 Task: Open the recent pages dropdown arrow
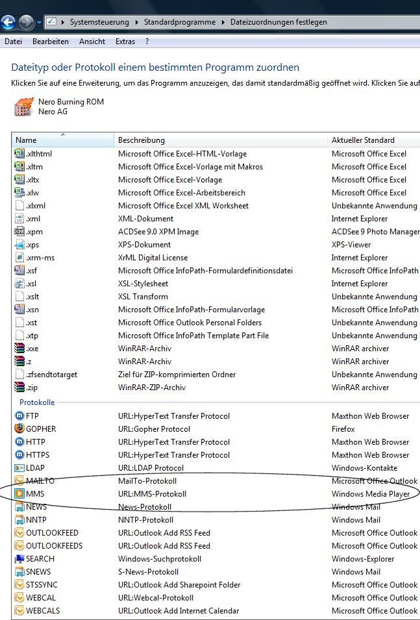tap(39, 23)
